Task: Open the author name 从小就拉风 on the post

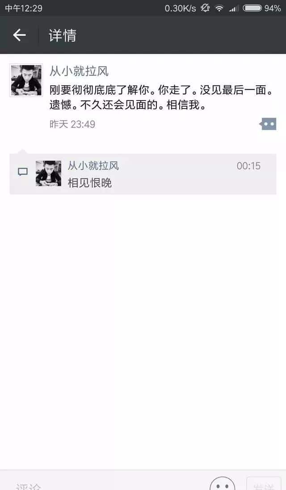Action: click(x=79, y=71)
